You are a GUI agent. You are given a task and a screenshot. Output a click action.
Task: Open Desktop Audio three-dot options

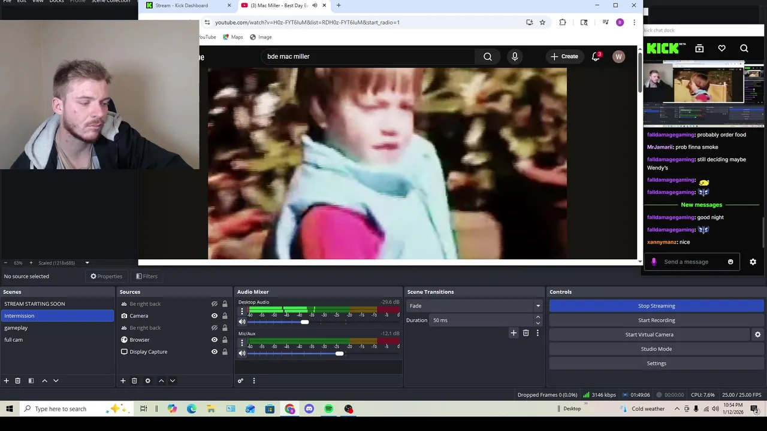tap(242, 311)
